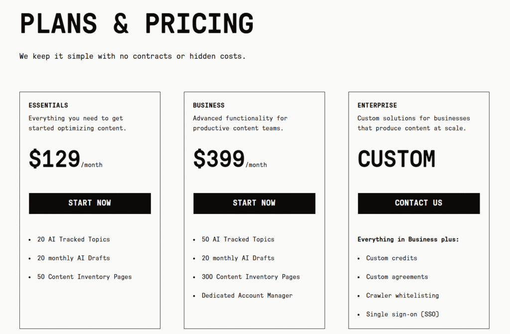Select the ESSENTIALS plan title
Image resolution: width=510 pixels, height=334 pixels.
(48, 106)
